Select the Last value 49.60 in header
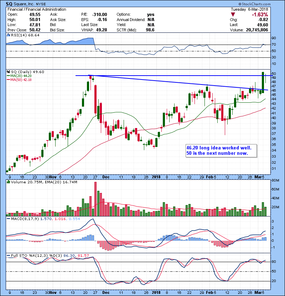285x296 pixels. point(262,25)
